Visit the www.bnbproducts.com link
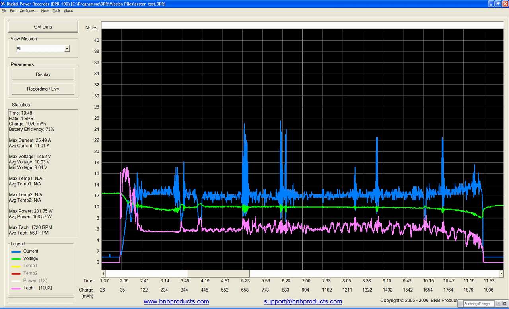The image size is (509, 309). click(x=176, y=301)
